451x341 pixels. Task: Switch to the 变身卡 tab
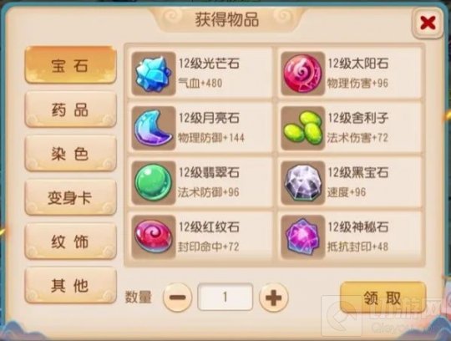71,198
